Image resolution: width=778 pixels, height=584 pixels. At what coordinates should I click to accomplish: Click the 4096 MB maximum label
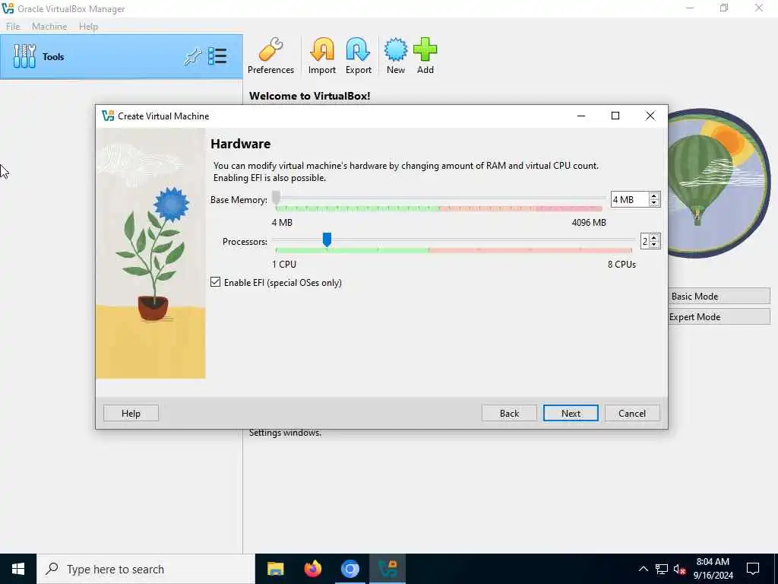click(x=589, y=223)
